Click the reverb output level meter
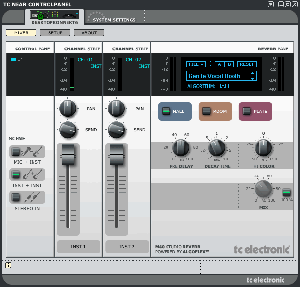This screenshot has height=287, width=300. [281, 74]
